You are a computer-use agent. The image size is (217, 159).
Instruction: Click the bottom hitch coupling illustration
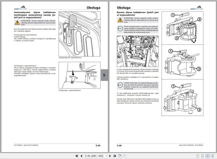pos(182,98)
